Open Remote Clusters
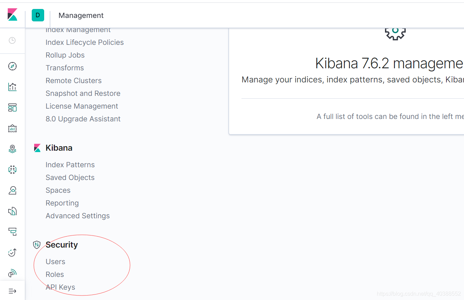This screenshot has height=300, width=464. (73, 81)
